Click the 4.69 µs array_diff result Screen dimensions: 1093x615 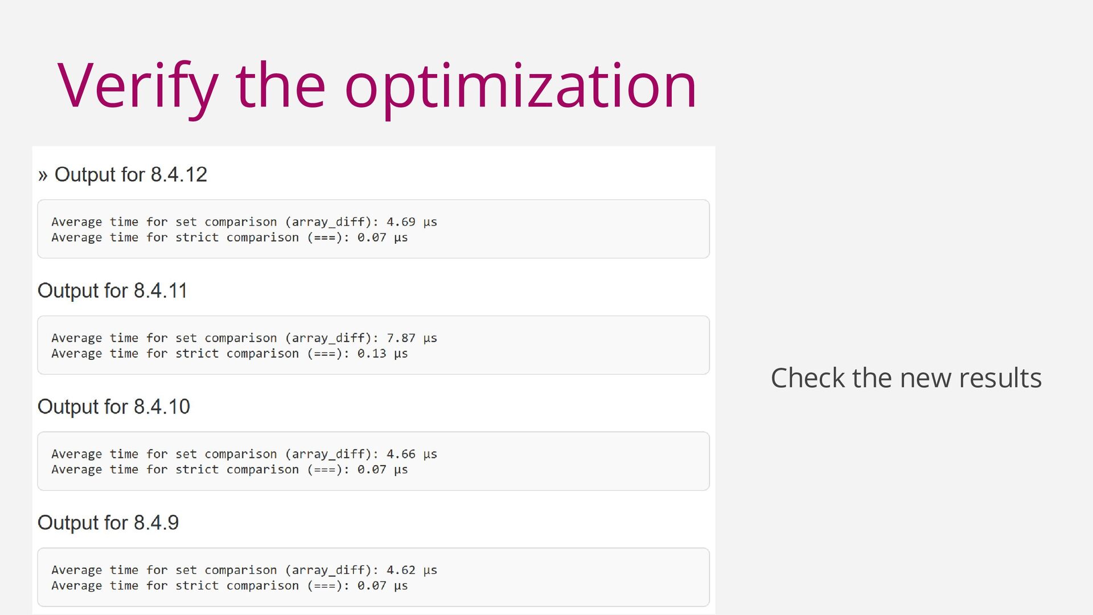coord(411,222)
